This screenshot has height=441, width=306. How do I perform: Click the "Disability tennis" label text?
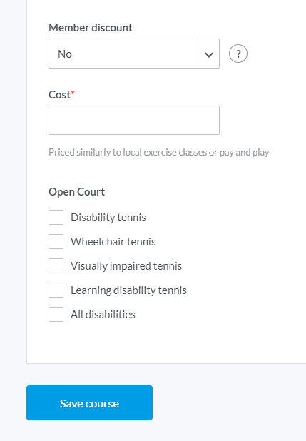pyautogui.click(x=108, y=218)
